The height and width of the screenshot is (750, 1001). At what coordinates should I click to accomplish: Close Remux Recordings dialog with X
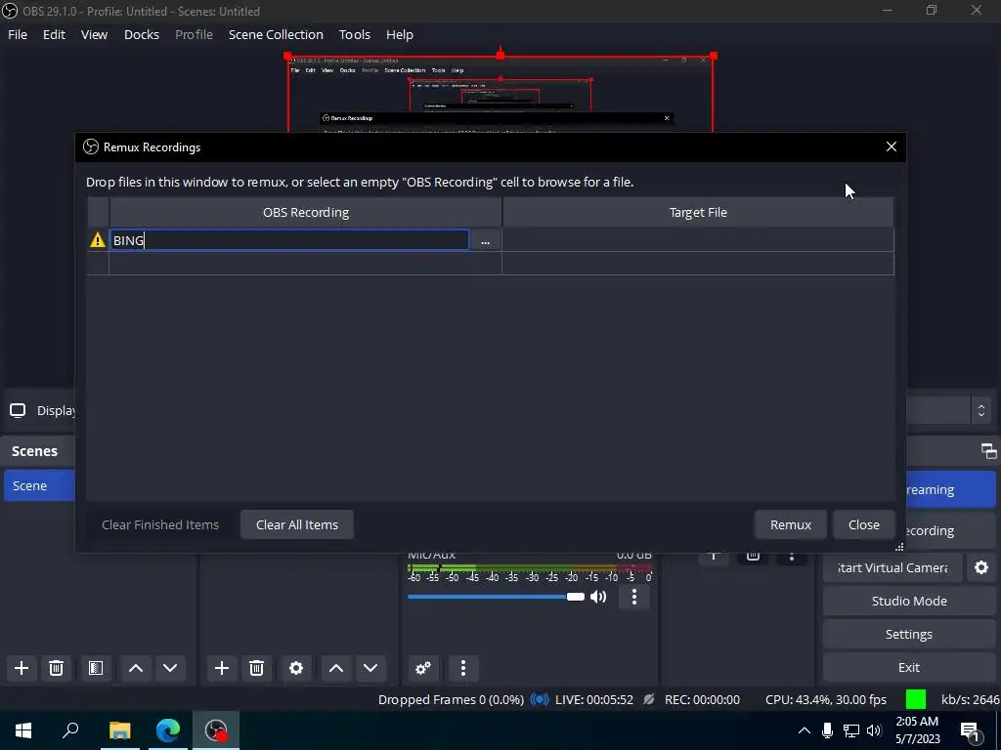click(892, 146)
